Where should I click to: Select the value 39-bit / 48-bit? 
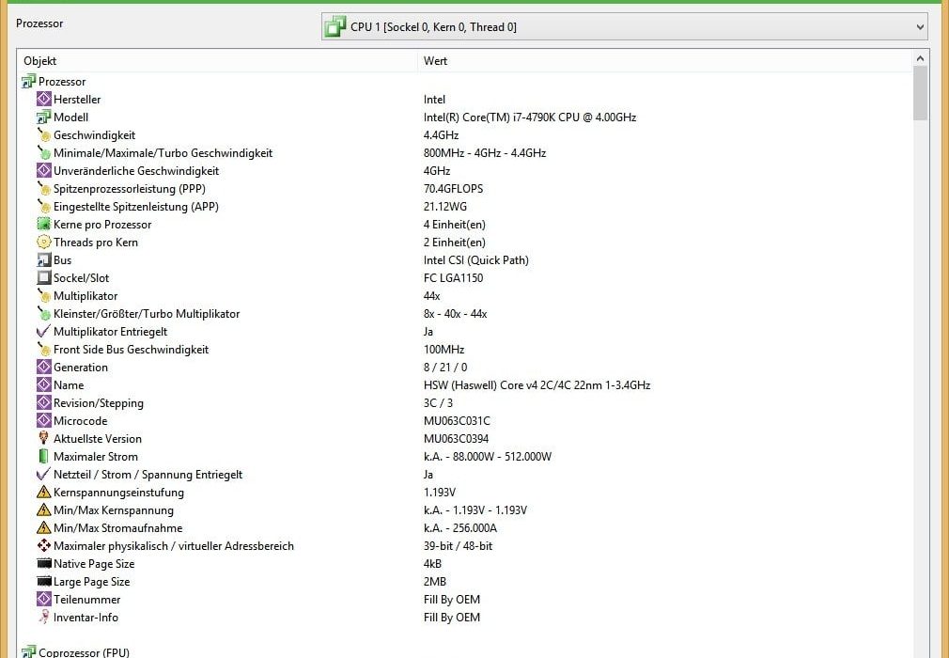pos(459,545)
